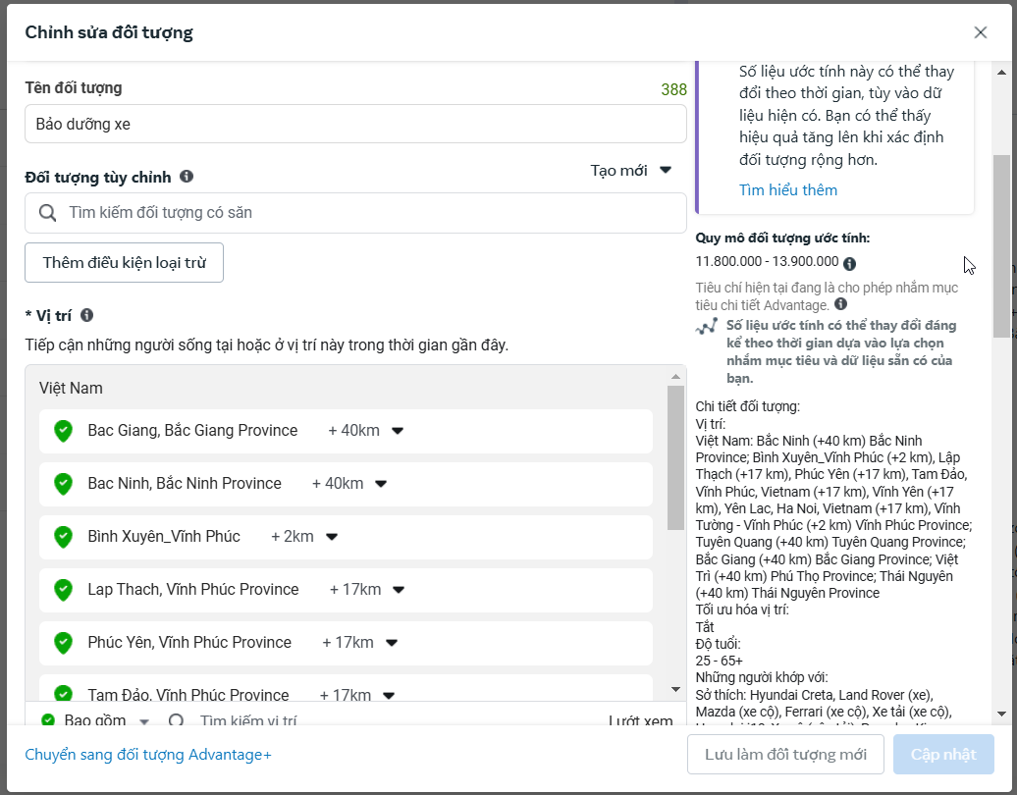This screenshot has width=1017, height=795.
Task: Click green shield icon for Bac Ninh
Action: click(x=63, y=484)
